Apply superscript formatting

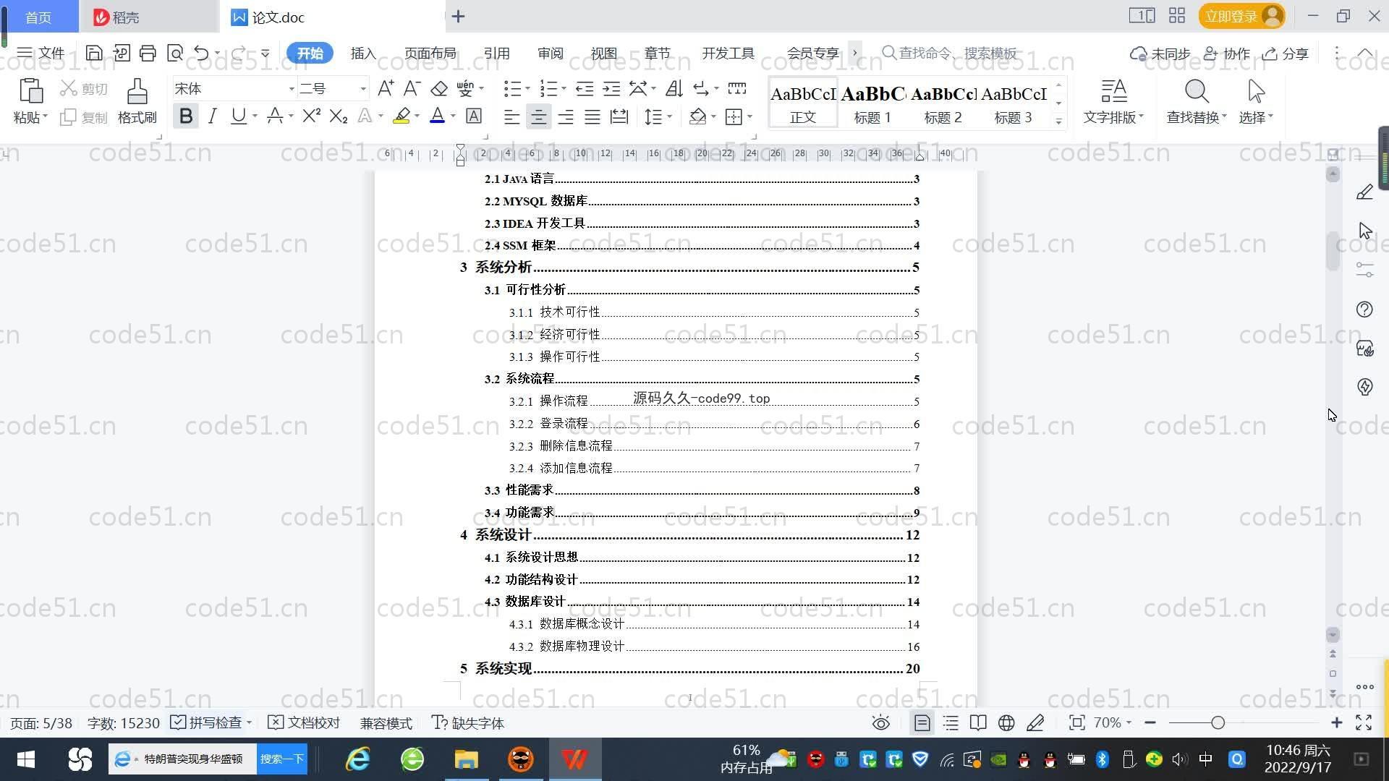311,116
